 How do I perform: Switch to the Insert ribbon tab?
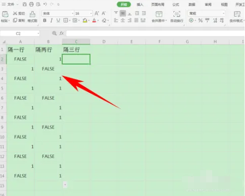pos(140,5)
